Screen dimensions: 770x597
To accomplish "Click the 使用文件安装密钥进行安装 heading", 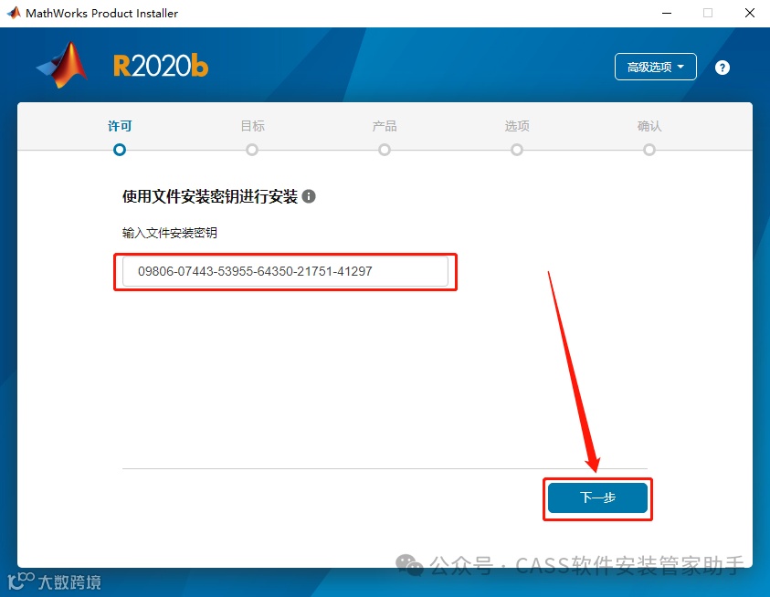I will 210,196.
